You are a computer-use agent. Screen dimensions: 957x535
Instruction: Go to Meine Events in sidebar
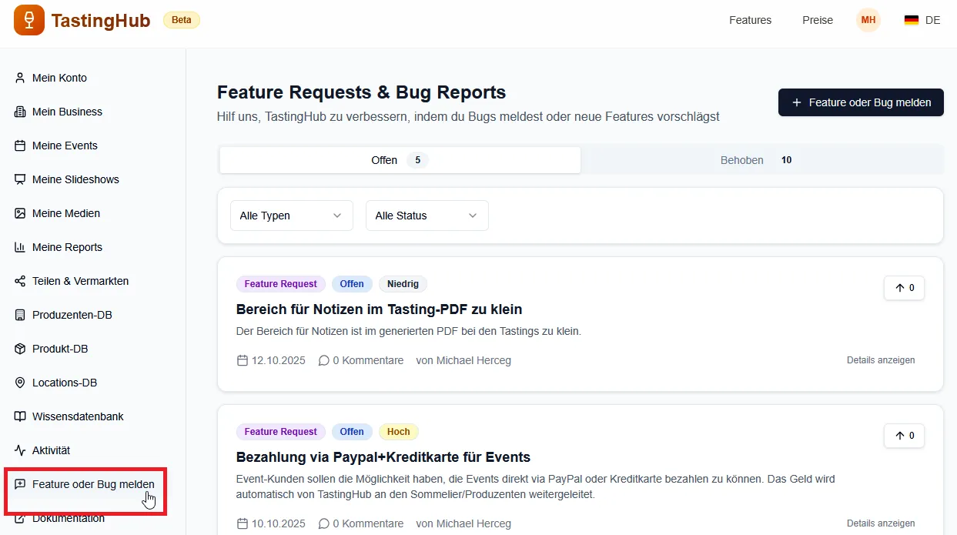65,145
